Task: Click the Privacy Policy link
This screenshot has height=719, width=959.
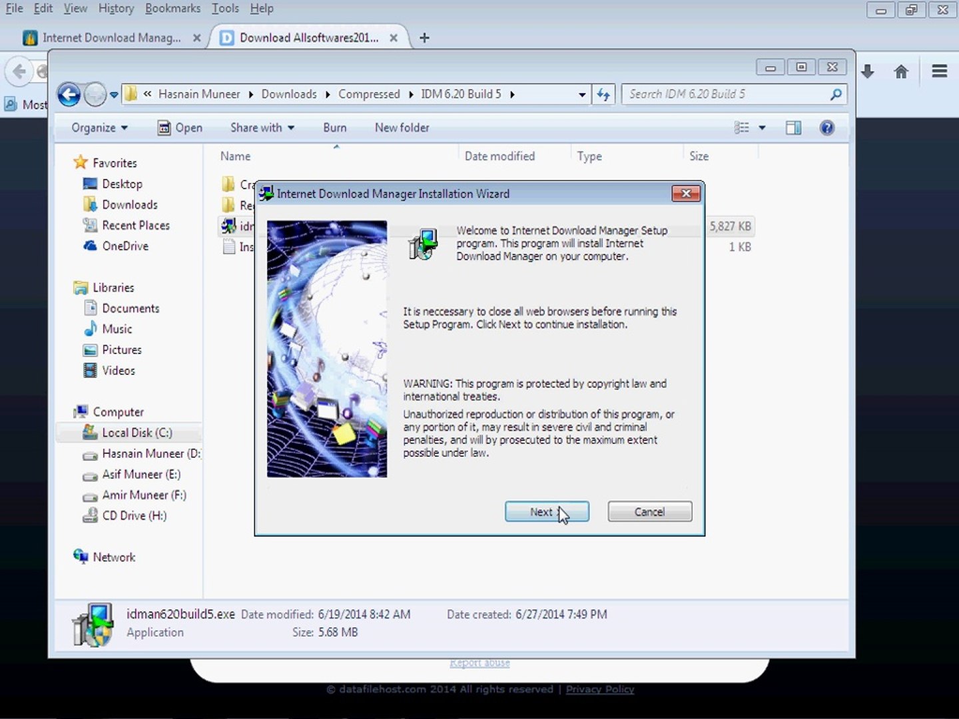Action: (x=599, y=689)
